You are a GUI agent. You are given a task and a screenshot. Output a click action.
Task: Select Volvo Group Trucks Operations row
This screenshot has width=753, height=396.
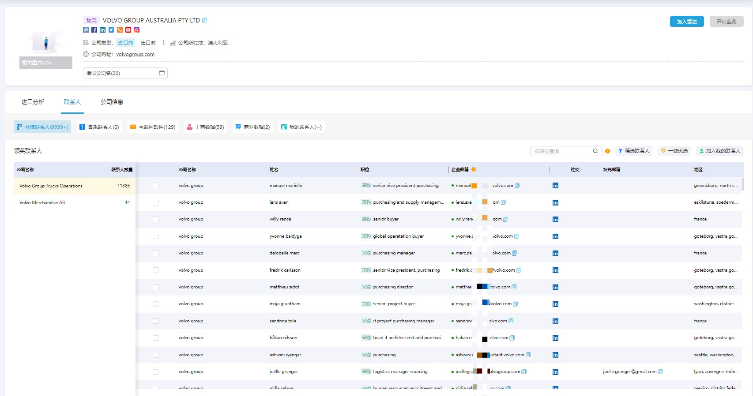[75, 186]
